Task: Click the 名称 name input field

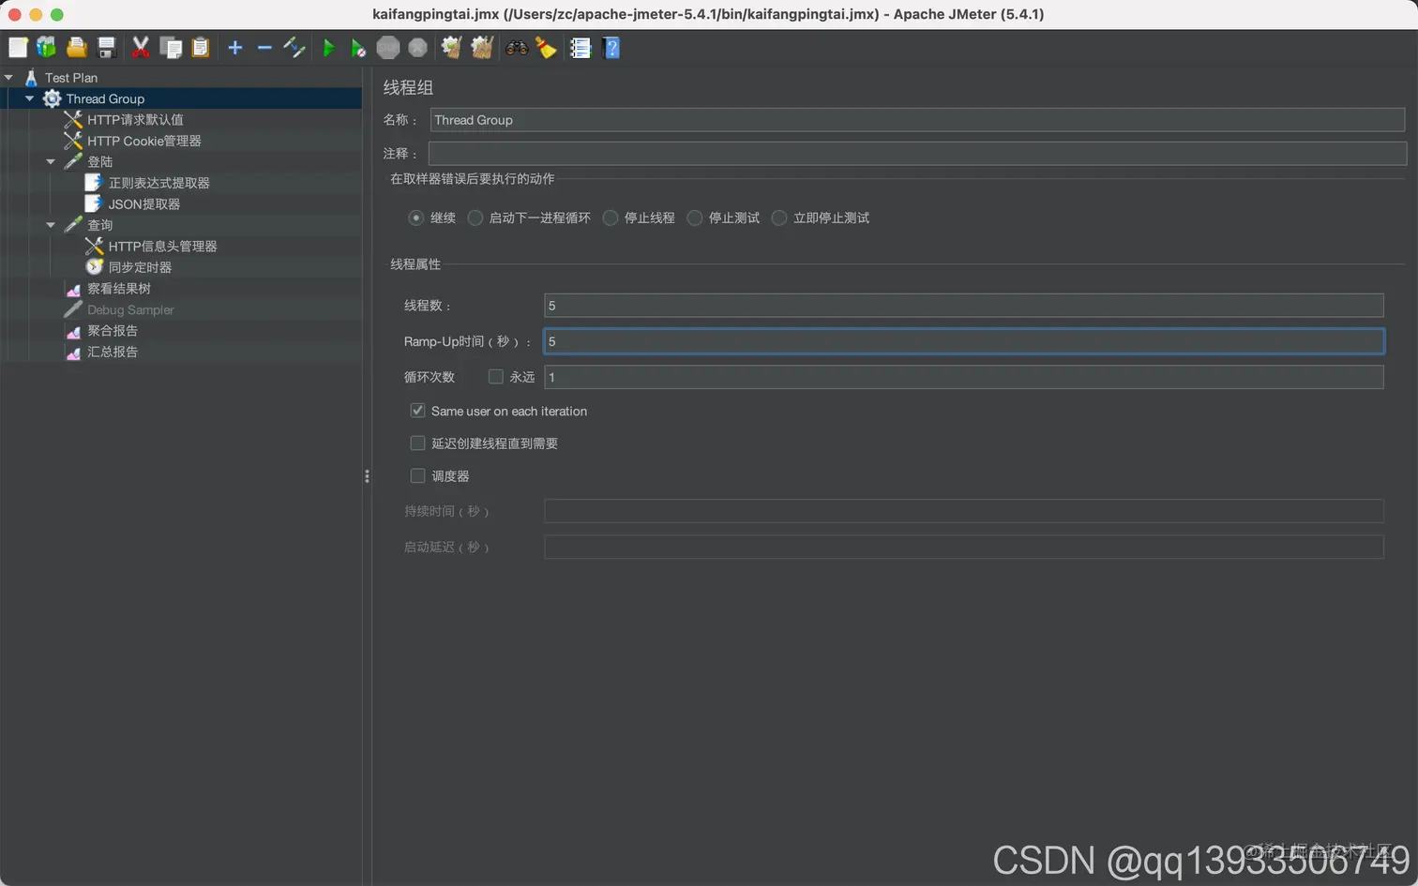Action: tap(917, 120)
